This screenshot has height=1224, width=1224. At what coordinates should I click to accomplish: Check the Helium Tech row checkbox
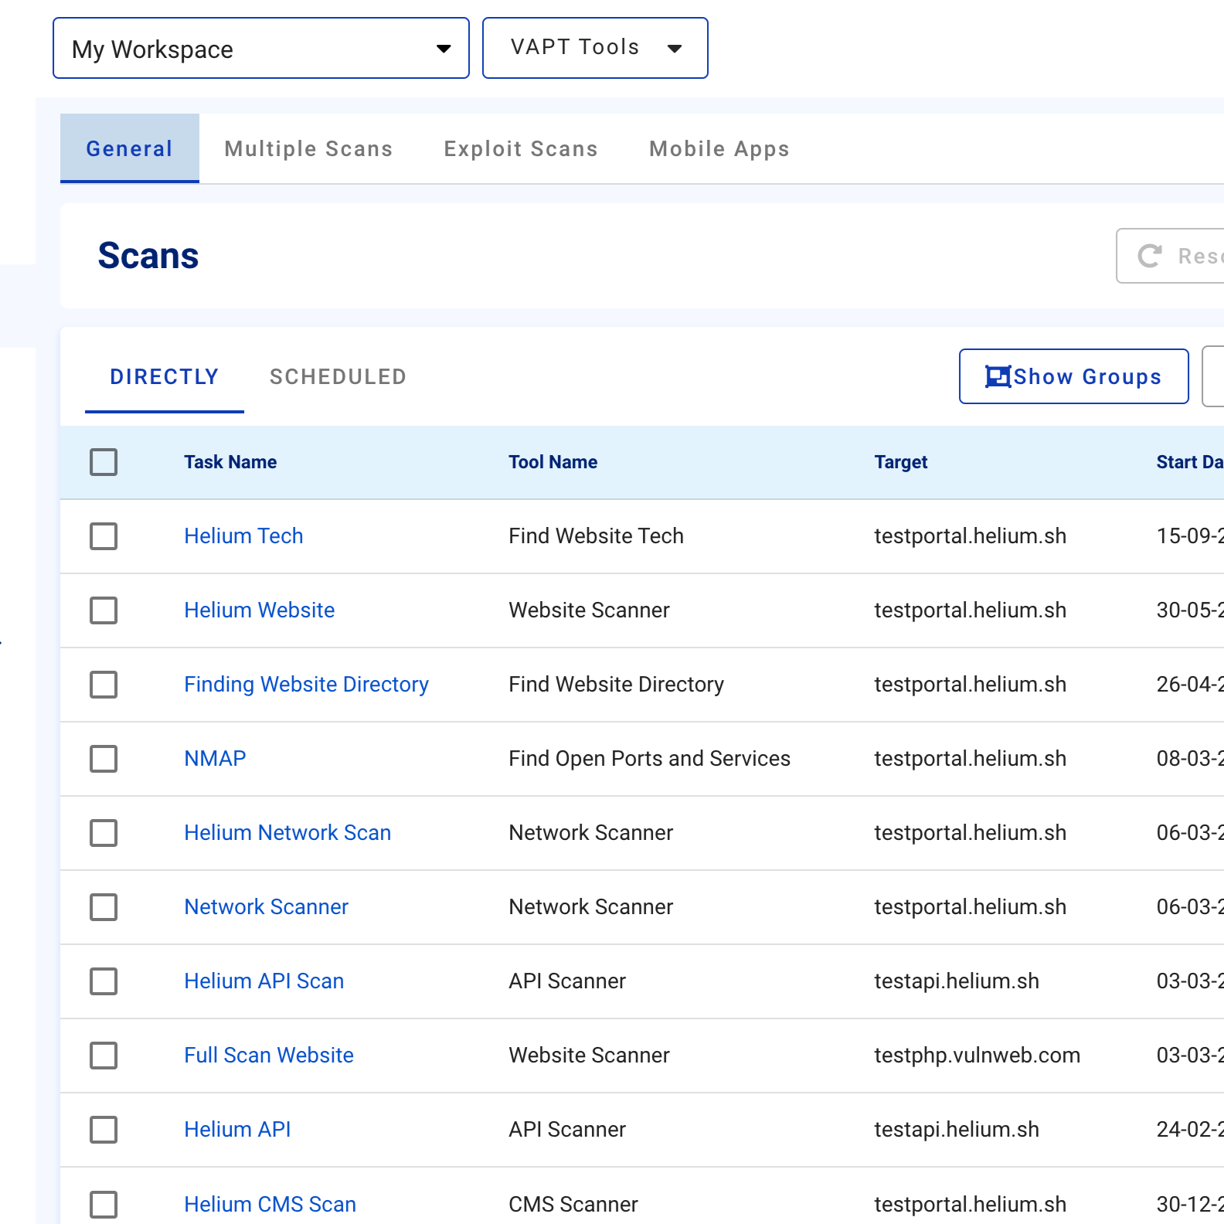[104, 536]
